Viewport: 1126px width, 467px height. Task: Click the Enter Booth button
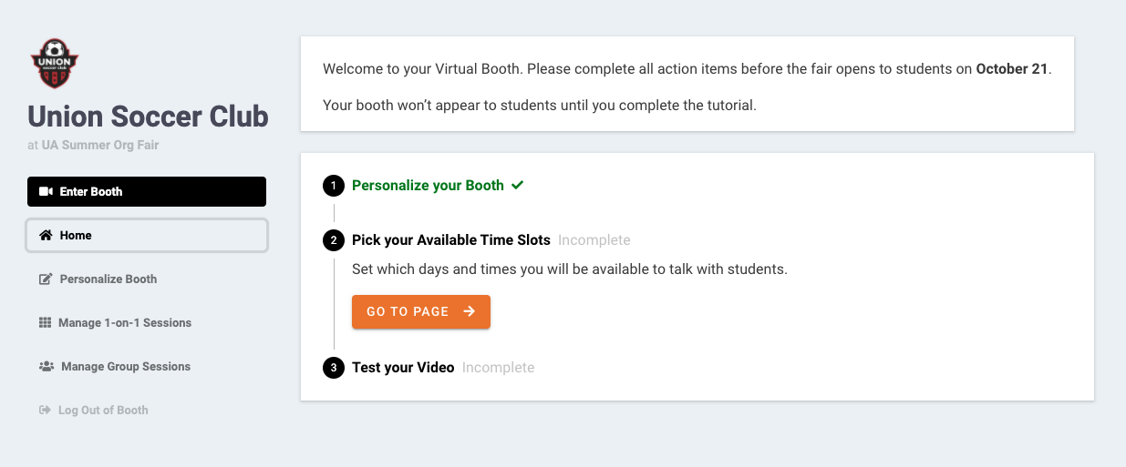[147, 191]
